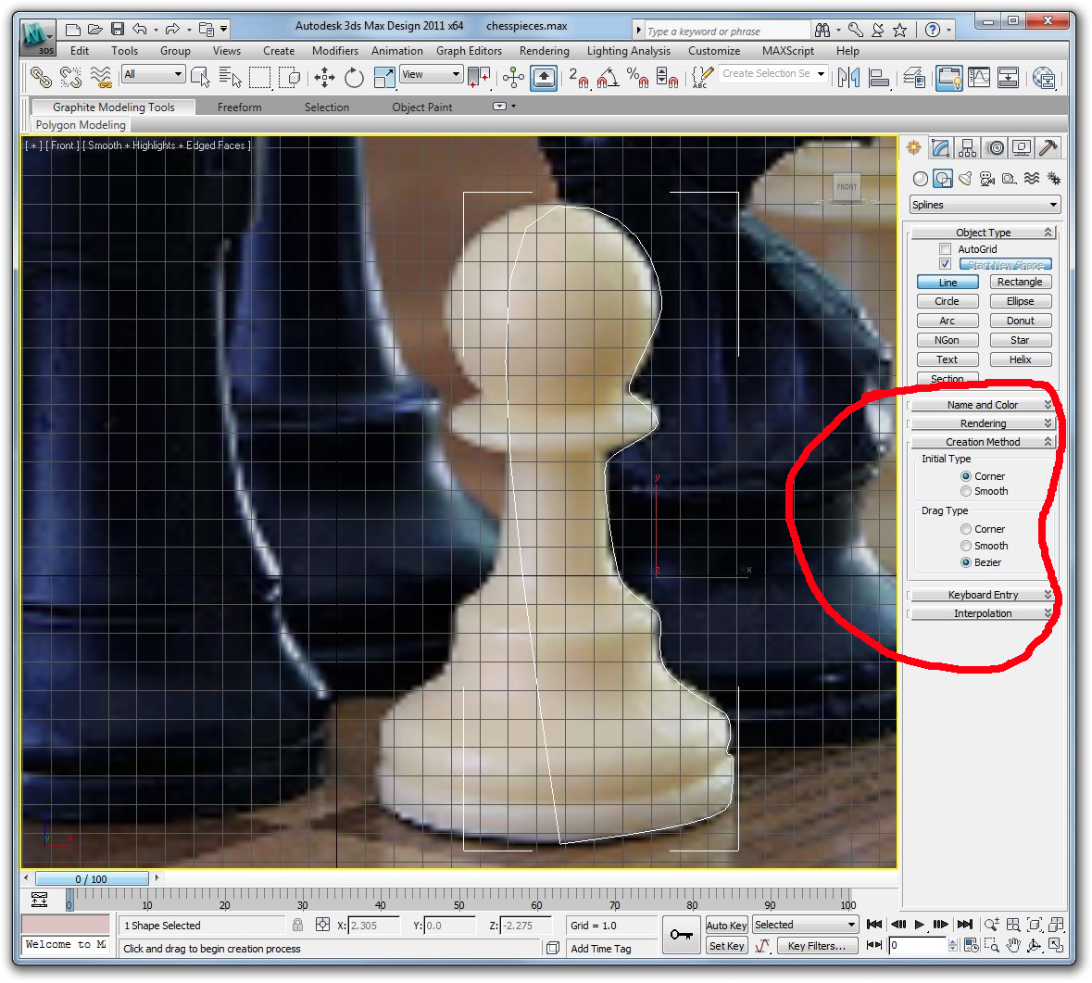This screenshot has width=1092, height=983.
Task: Open the Utilities hammer panel tab
Action: coord(1048,148)
